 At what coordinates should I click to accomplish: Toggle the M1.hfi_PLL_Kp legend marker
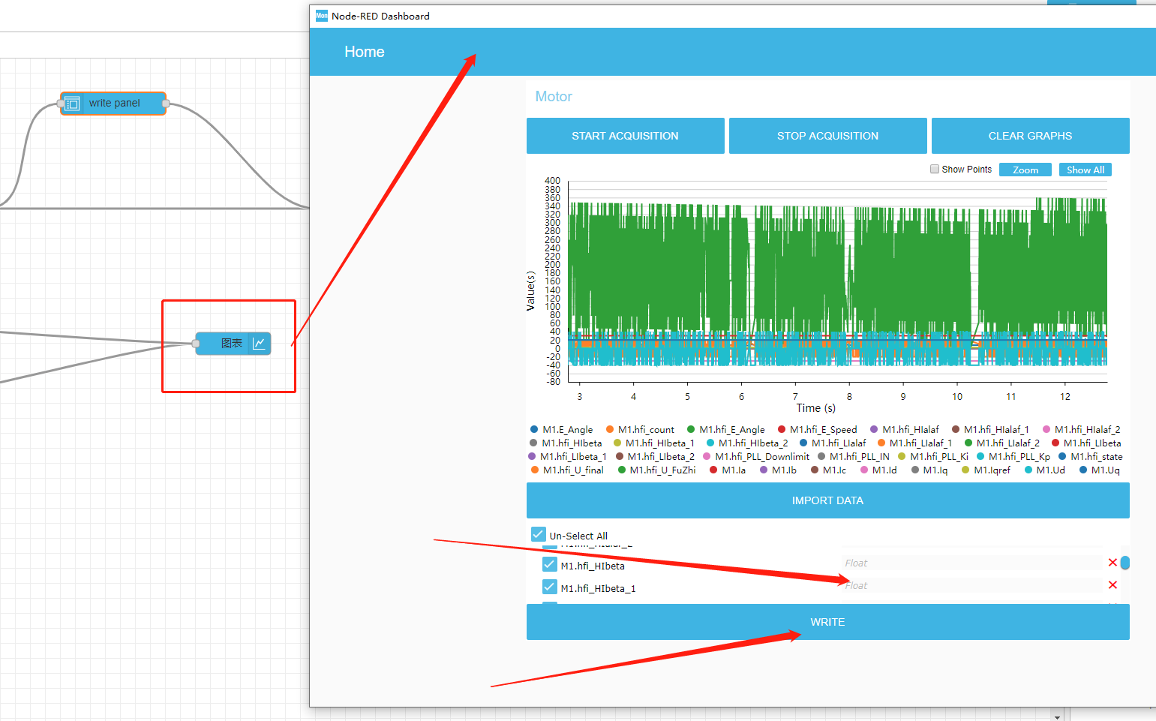981,456
